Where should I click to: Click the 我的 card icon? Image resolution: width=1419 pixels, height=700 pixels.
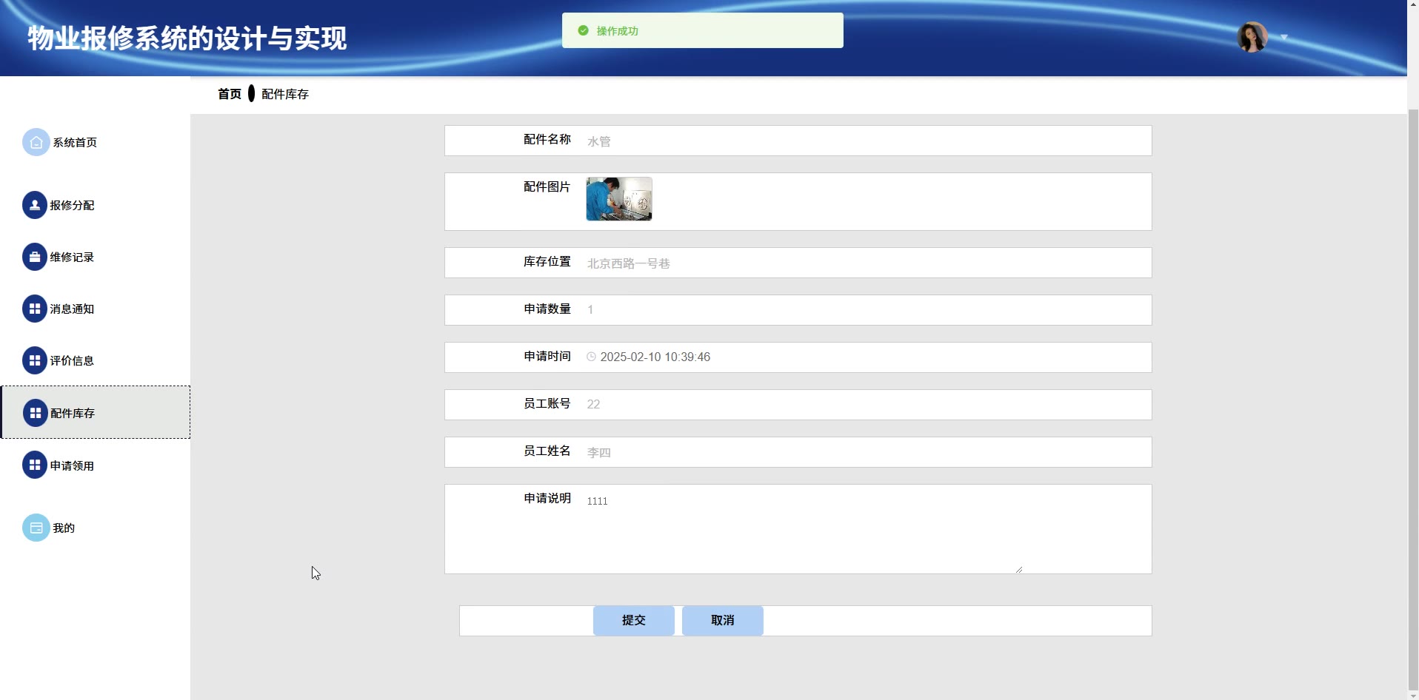click(x=36, y=528)
